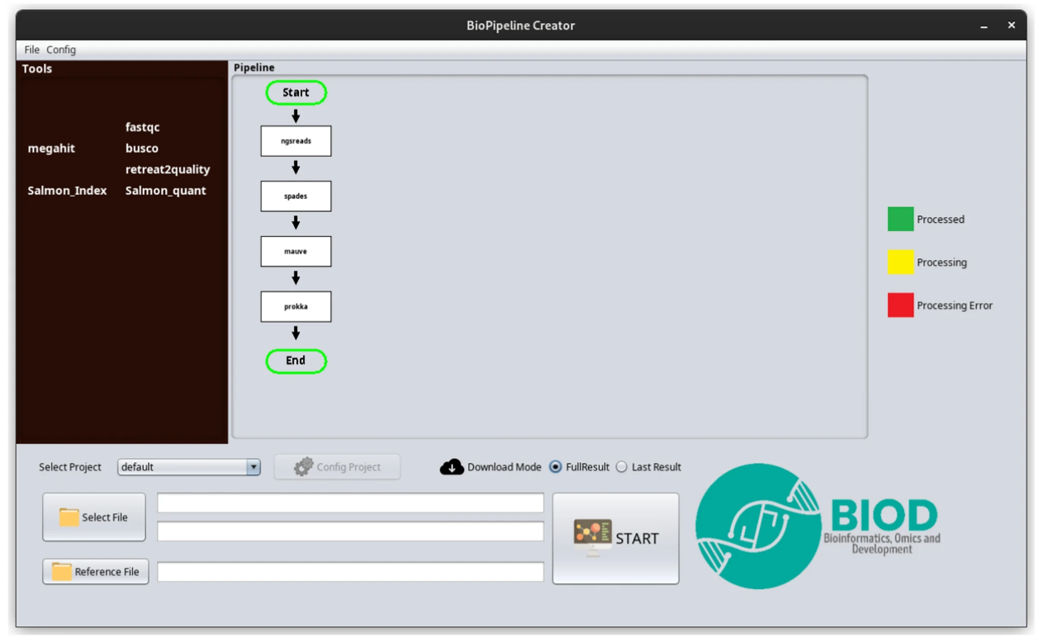Click the Reference File folder icon

coord(62,572)
